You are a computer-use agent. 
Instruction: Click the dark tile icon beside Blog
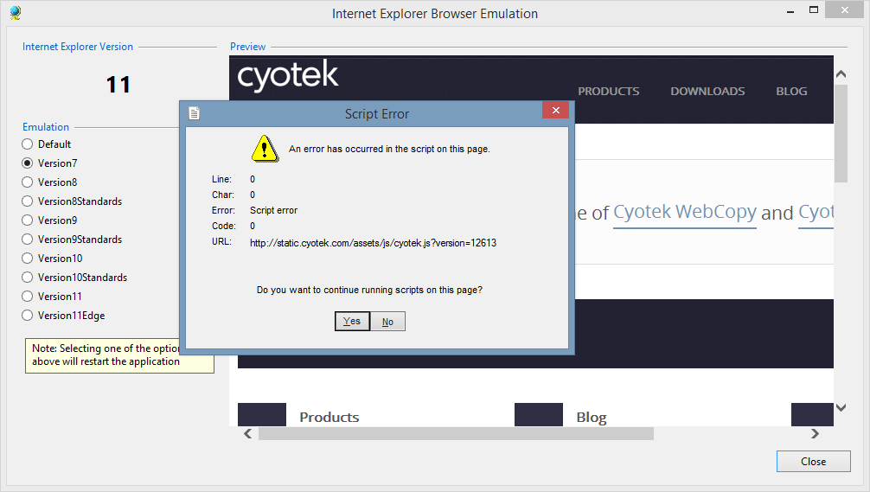539,415
